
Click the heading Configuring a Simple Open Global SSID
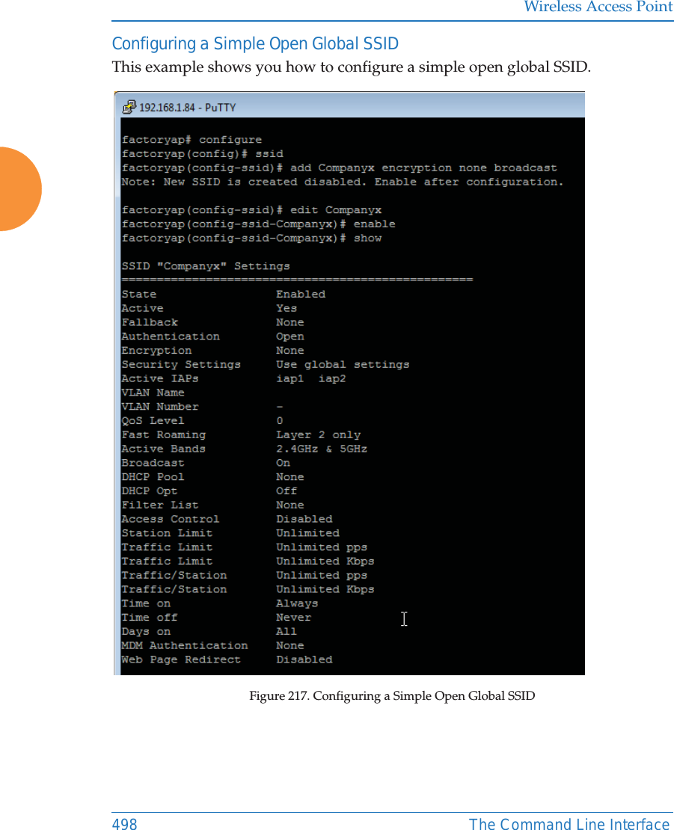coord(254,43)
